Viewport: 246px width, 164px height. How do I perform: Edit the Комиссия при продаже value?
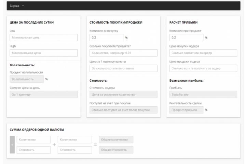[186, 38]
